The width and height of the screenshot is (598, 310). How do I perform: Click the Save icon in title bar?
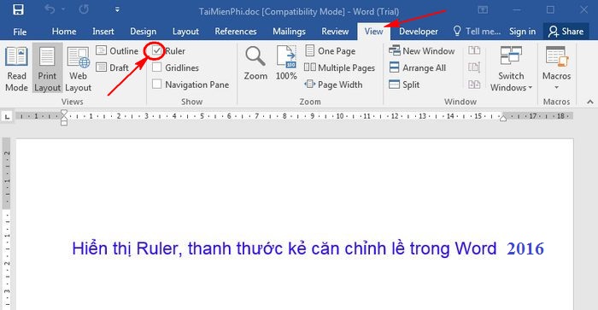click(x=18, y=9)
